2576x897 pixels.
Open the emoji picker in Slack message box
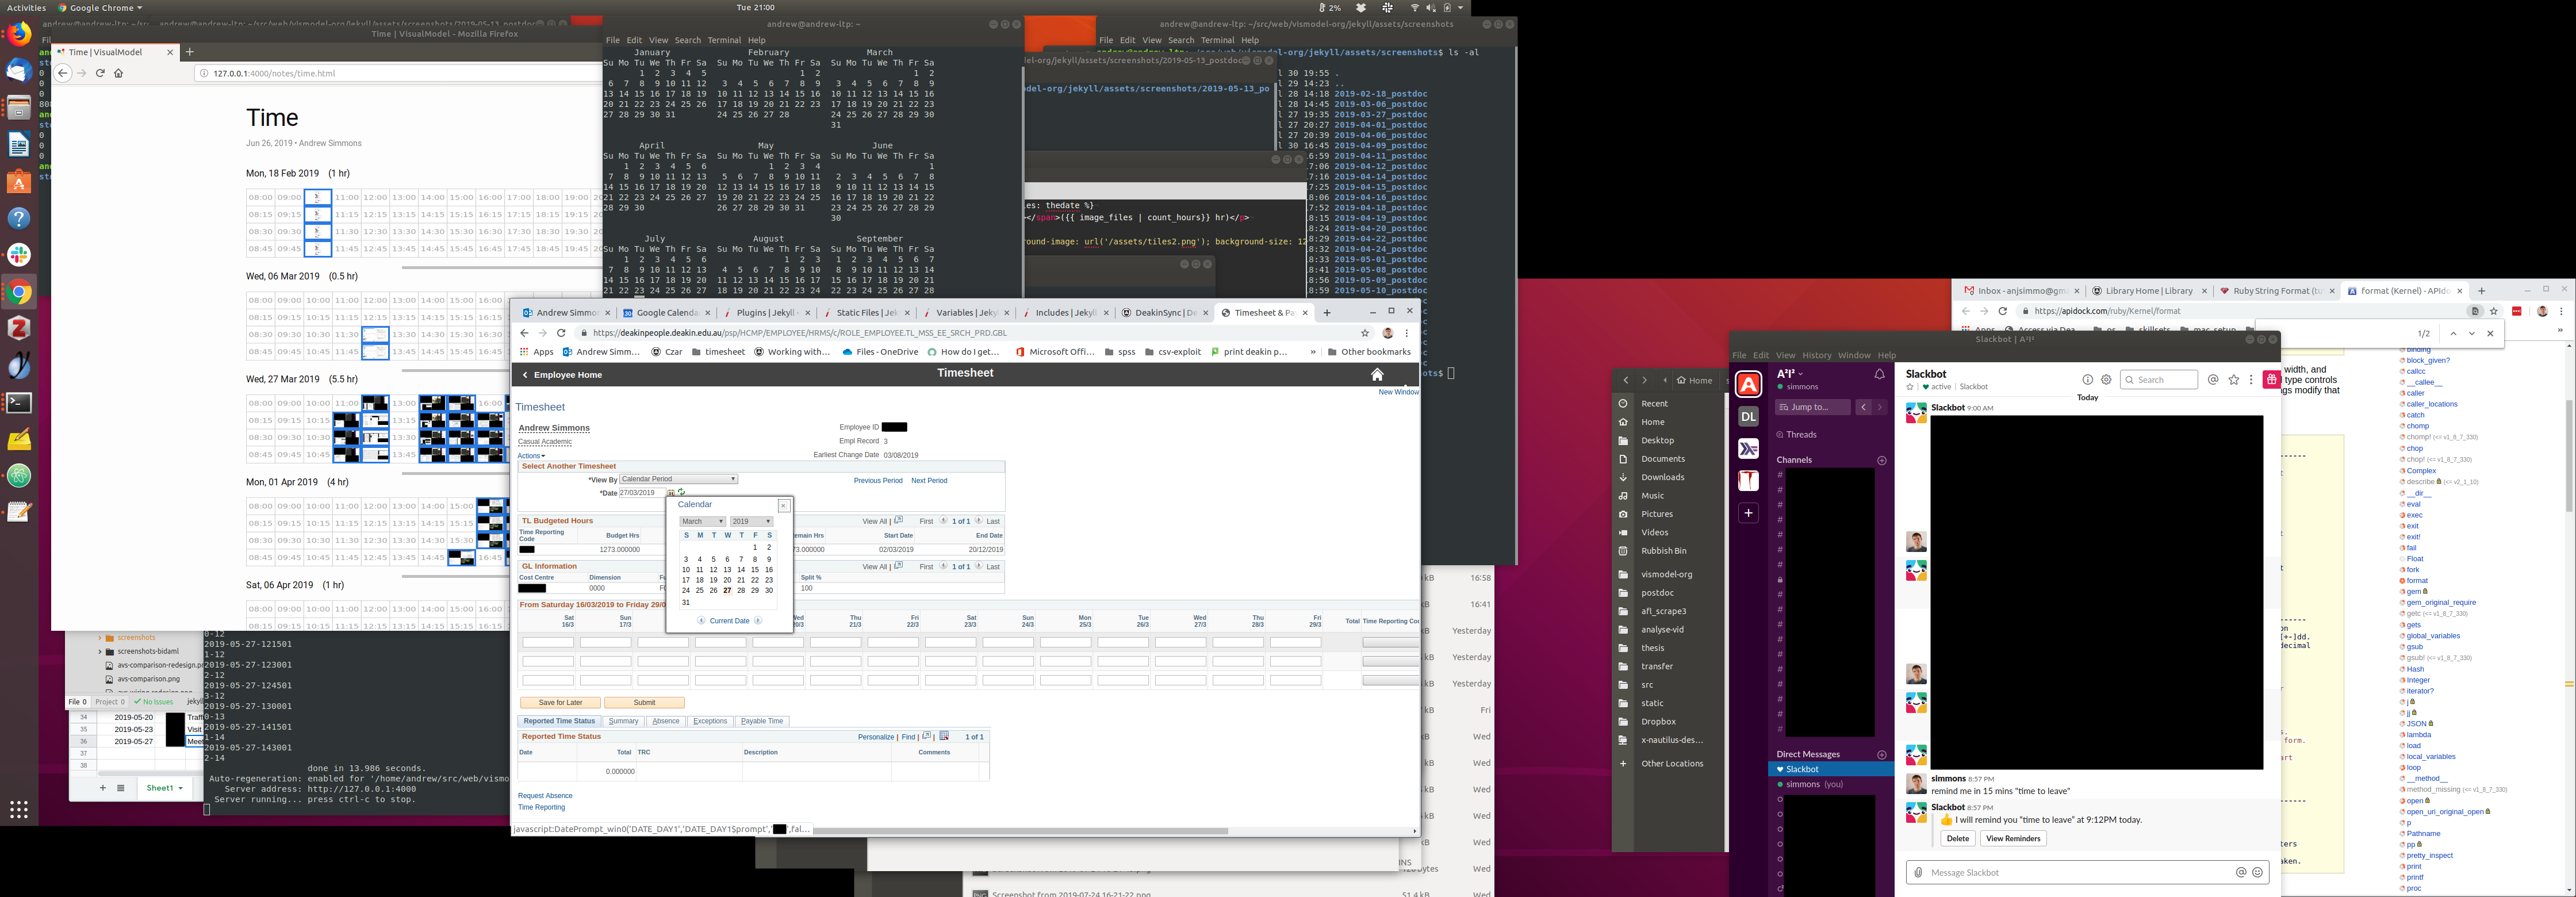2257,873
